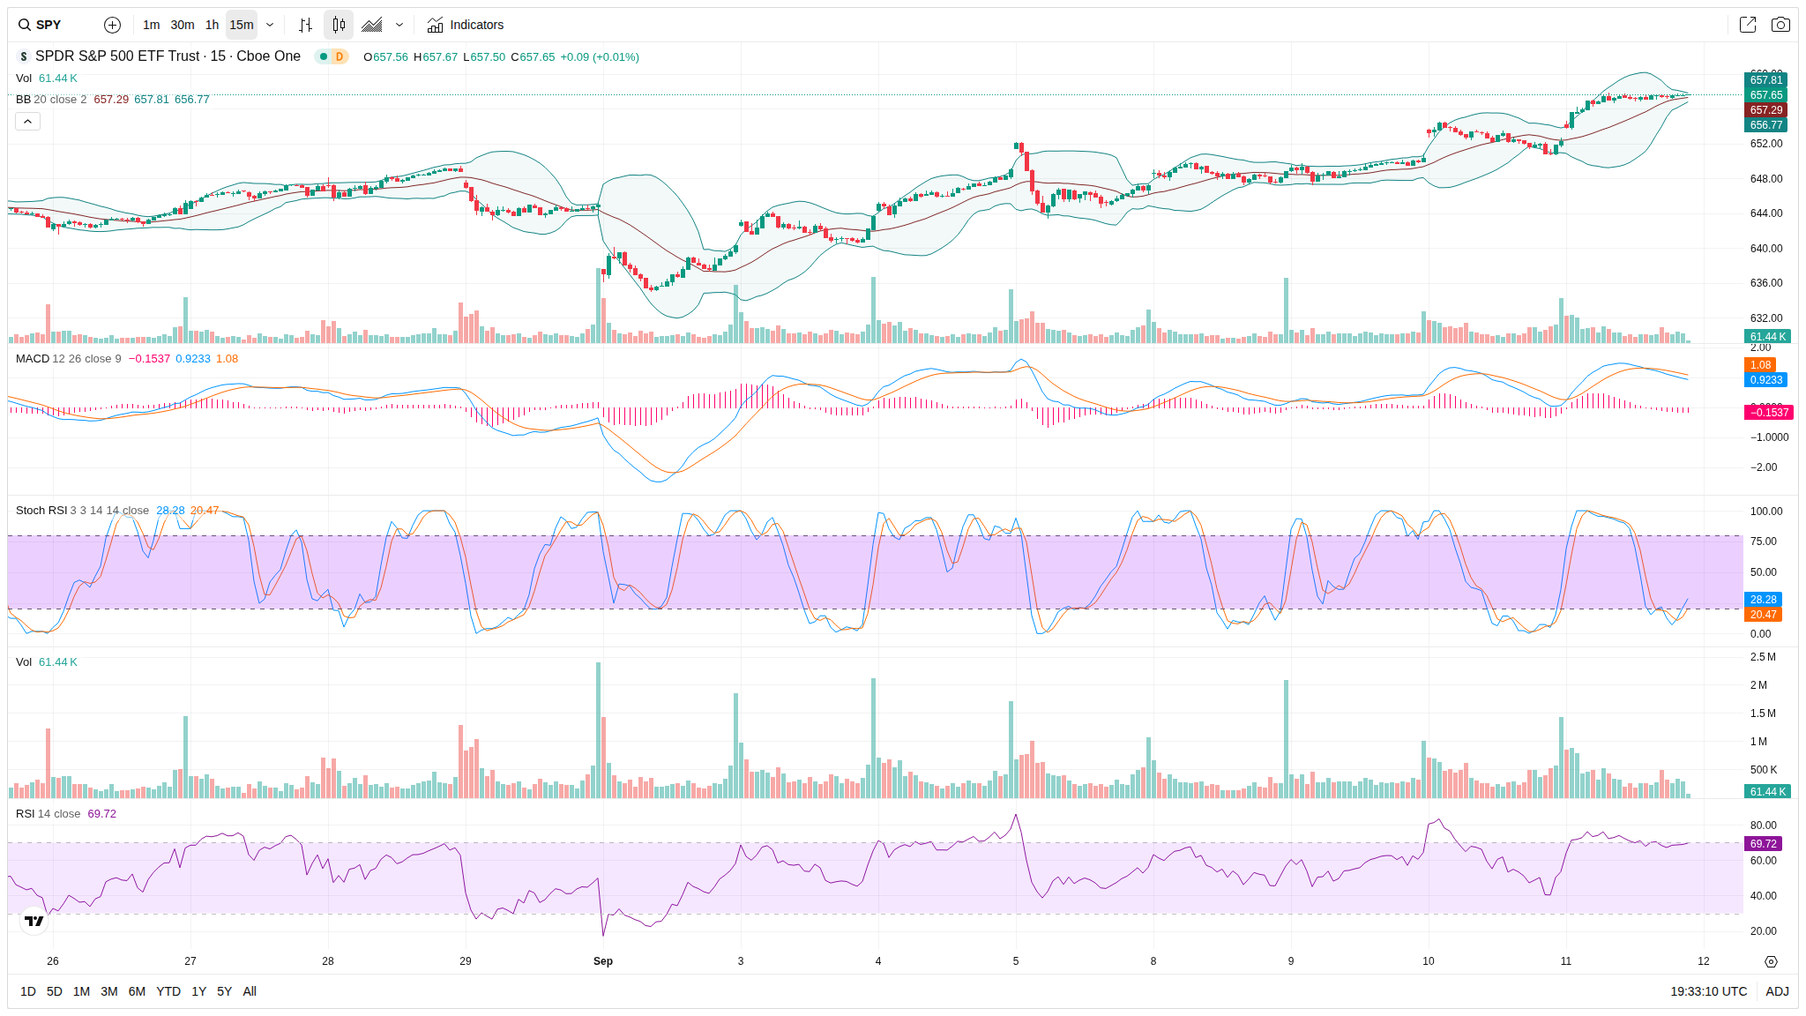Click the 19:33:10 UTC timezone clock
This screenshot has height=1016, width=1806.
pos(1708,991)
